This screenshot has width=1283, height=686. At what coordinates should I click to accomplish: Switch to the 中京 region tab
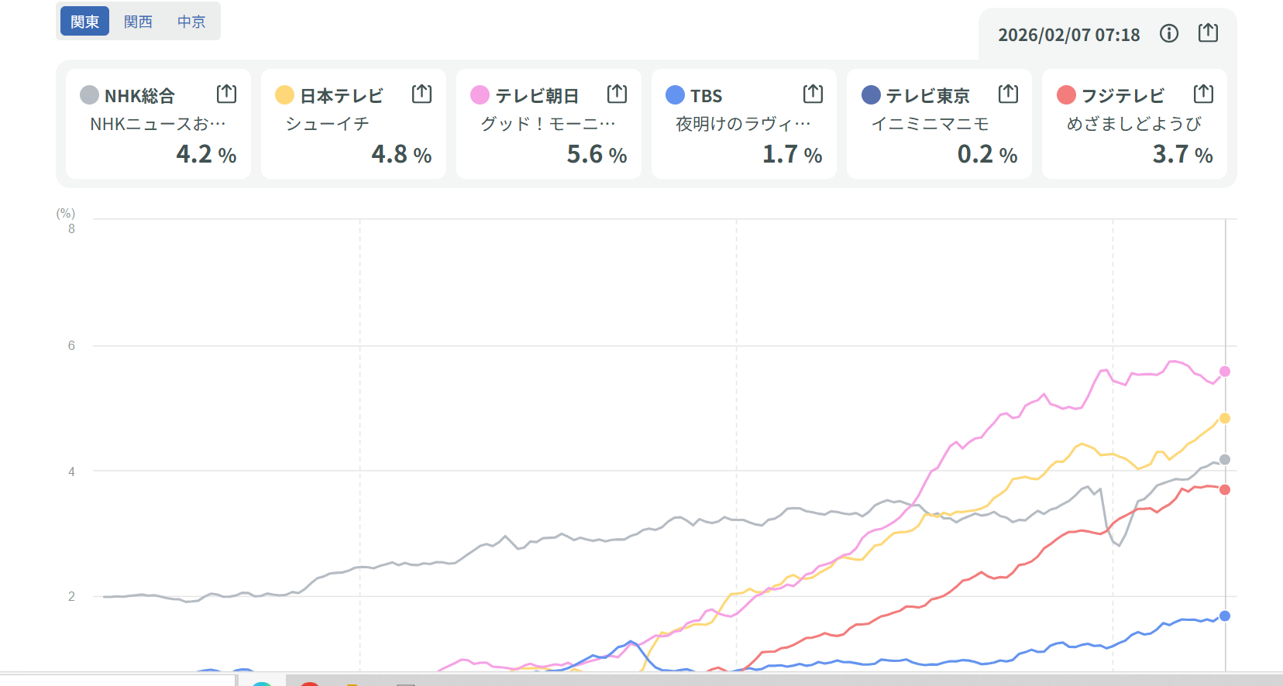[191, 22]
